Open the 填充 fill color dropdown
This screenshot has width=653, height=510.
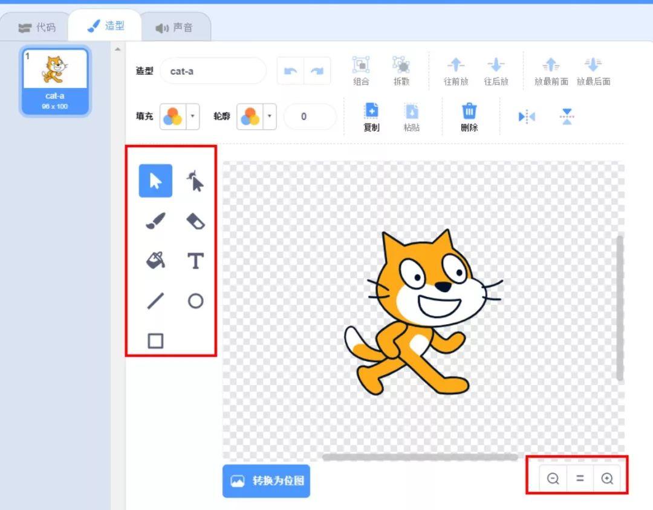(x=192, y=116)
